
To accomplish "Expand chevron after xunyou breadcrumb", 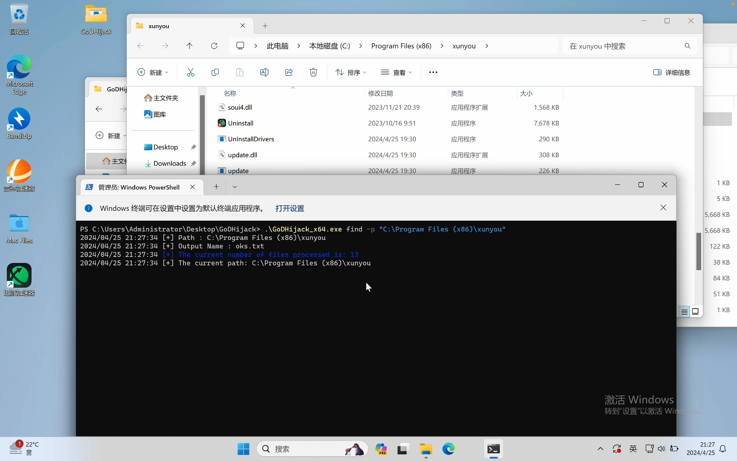I will (x=487, y=46).
